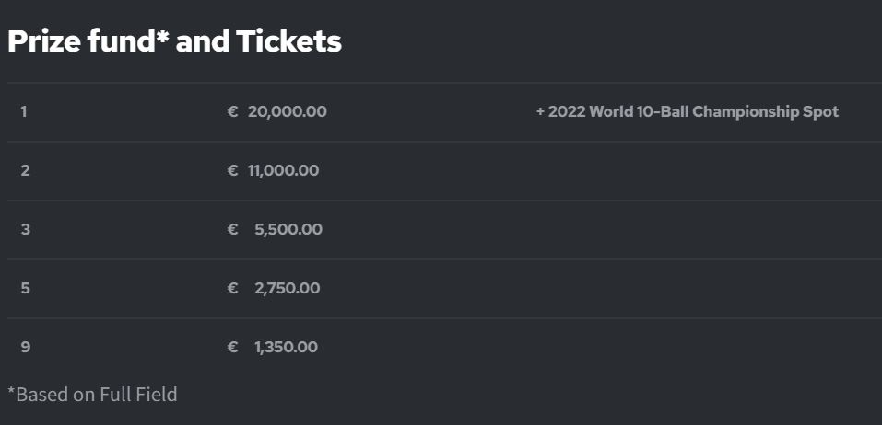Click the asterisk after Prize fund
Image resolution: width=882 pixels, height=425 pixels.
click(163, 35)
